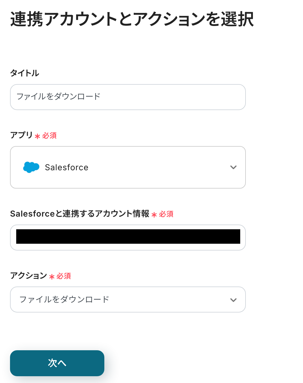Click the 必須 marker beside アプリ

click(49, 135)
